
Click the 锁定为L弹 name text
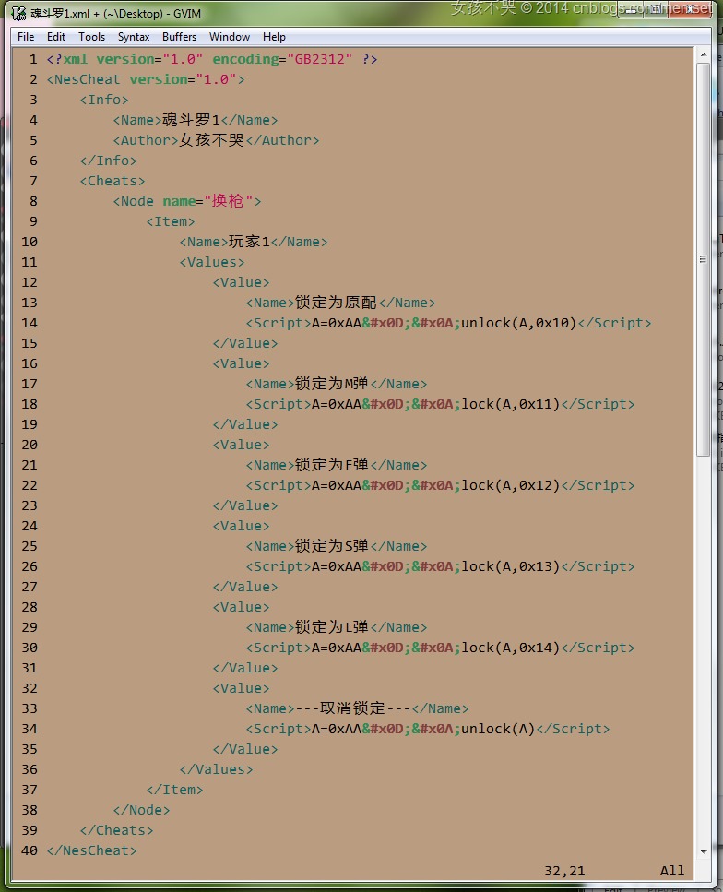click(x=332, y=627)
